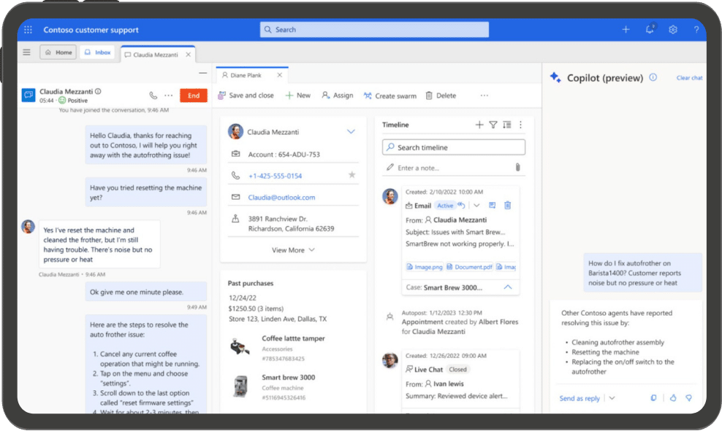Open help with the question mark icon
722x431 pixels.
[696, 30]
